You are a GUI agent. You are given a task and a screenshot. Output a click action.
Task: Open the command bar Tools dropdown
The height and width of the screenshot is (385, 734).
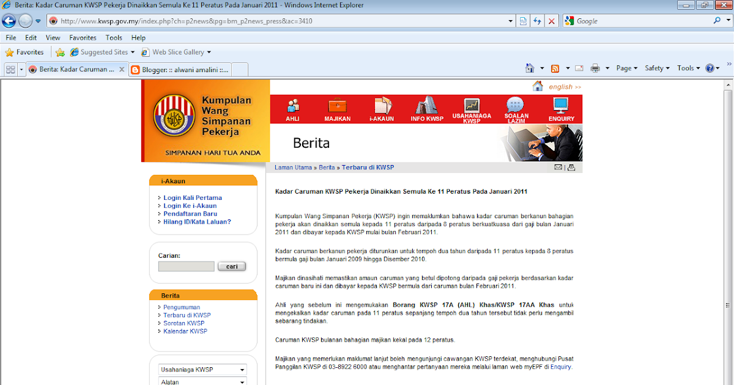pyautogui.click(x=689, y=68)
